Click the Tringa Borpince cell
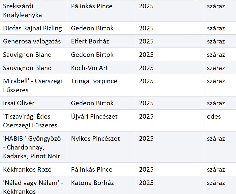Image resolution: width=236 pixels, height=194 pixels. [101, 85]
